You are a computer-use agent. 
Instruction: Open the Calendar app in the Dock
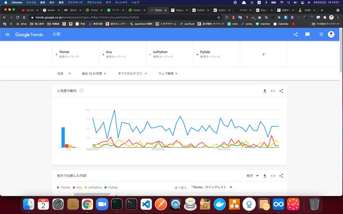[x=43, y=205]
